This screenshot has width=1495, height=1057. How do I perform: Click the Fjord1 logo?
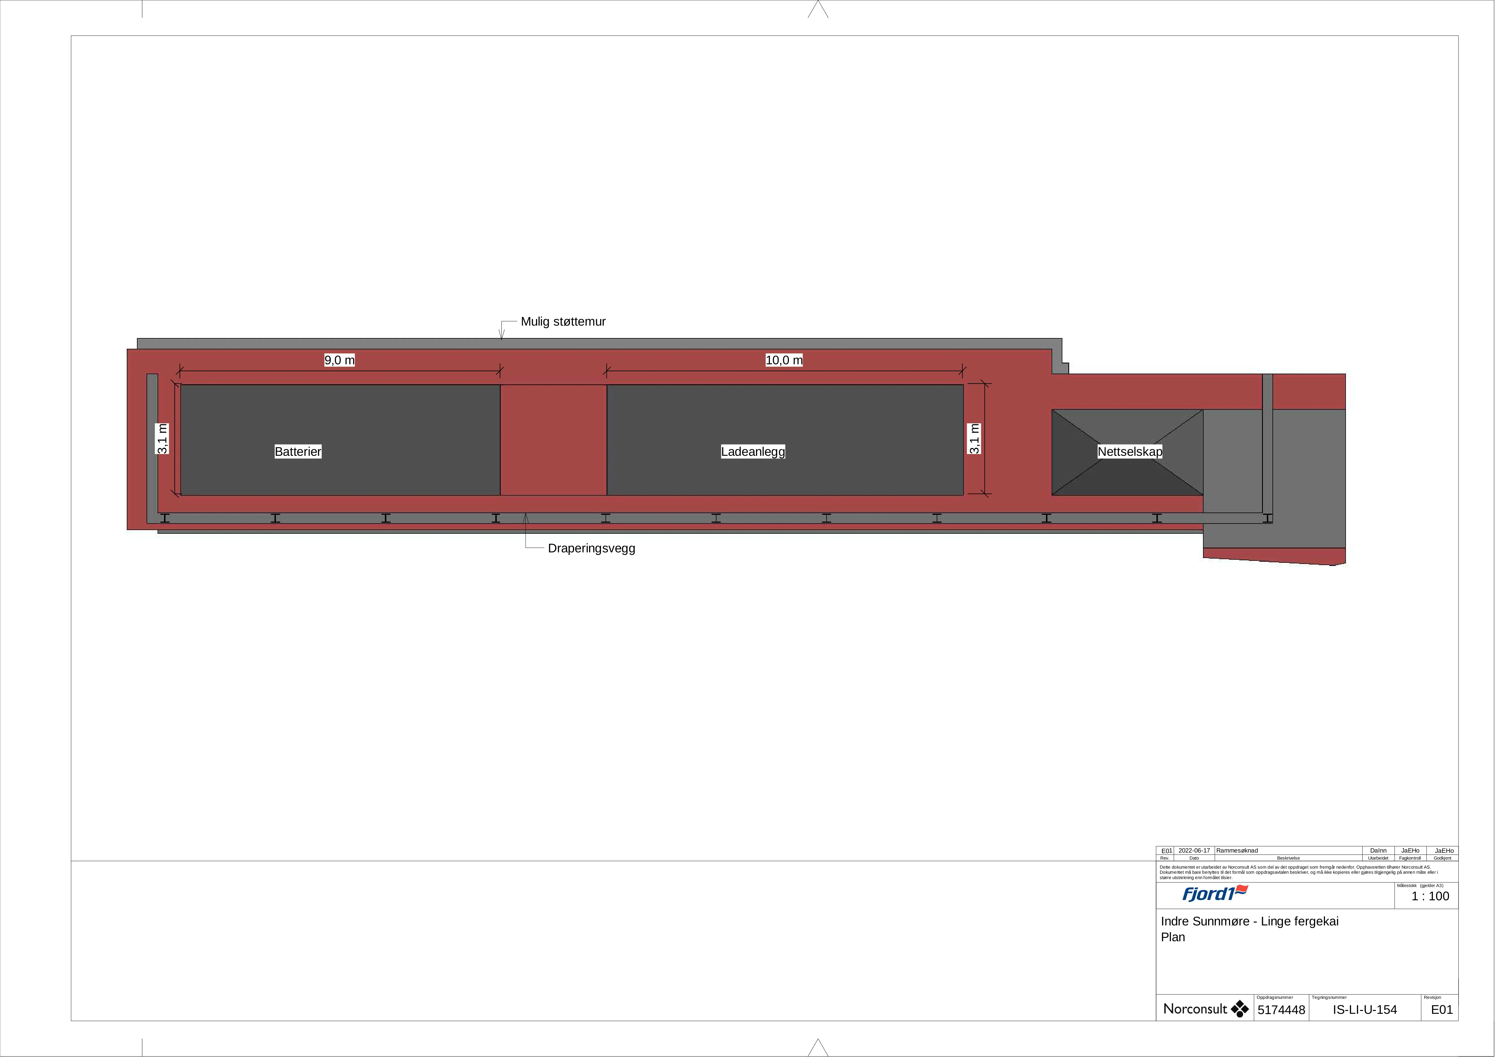pos(1215,893)
